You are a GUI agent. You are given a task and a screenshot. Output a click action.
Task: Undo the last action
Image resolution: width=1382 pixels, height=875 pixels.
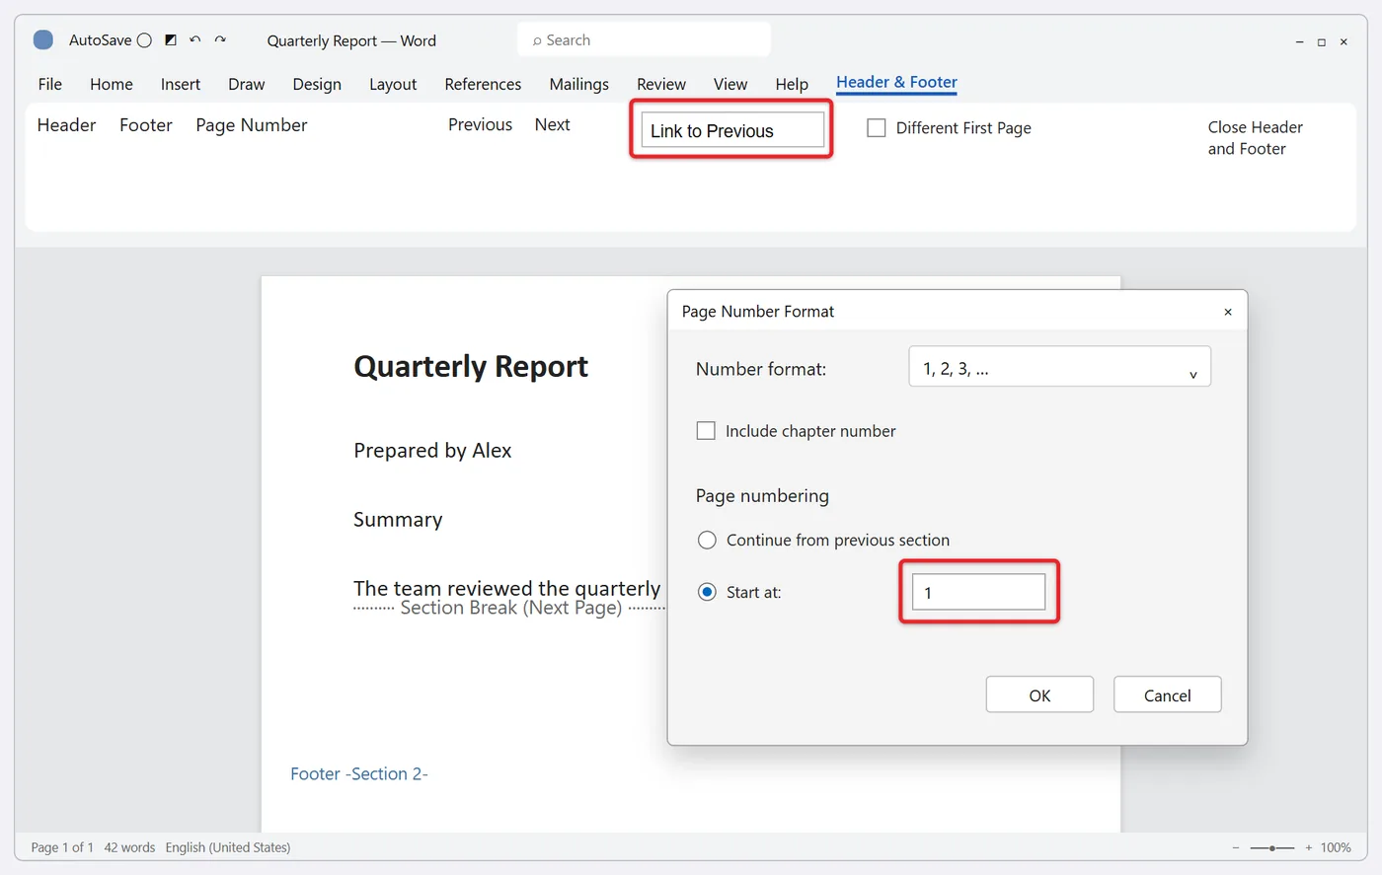(x=195, y=40)
